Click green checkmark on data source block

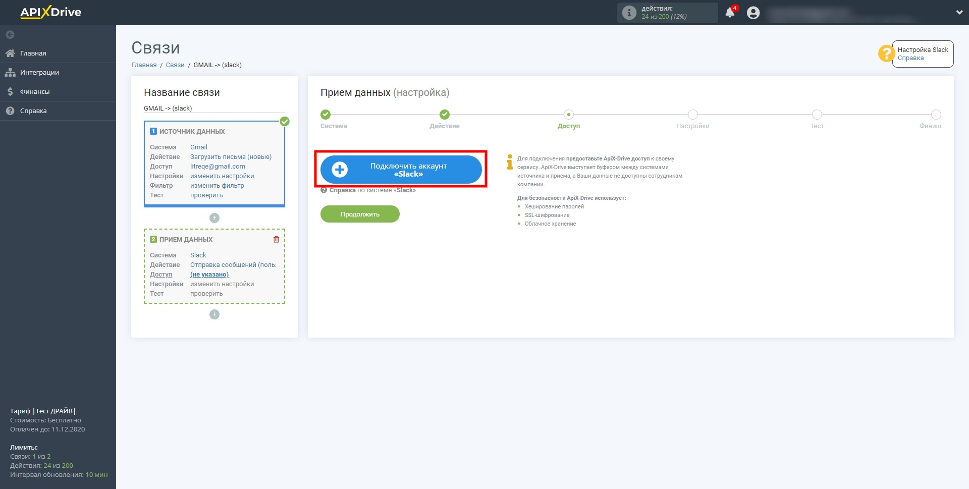pyautogui.click(x=285, y=121)
